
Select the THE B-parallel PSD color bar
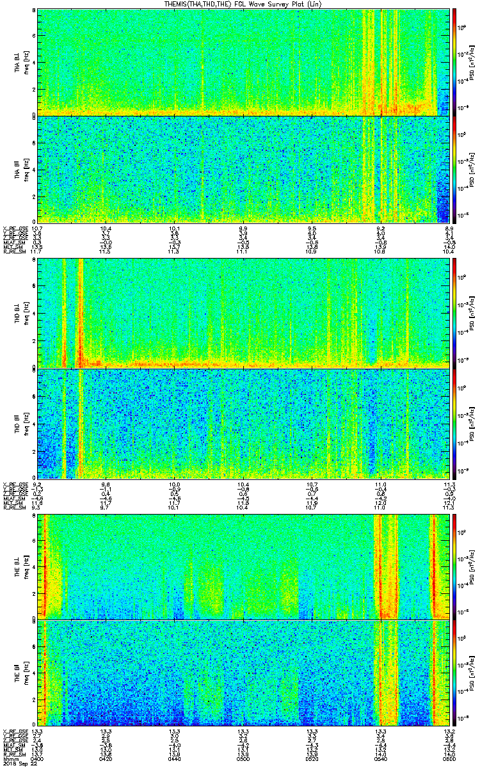click(x=454, y=672)
